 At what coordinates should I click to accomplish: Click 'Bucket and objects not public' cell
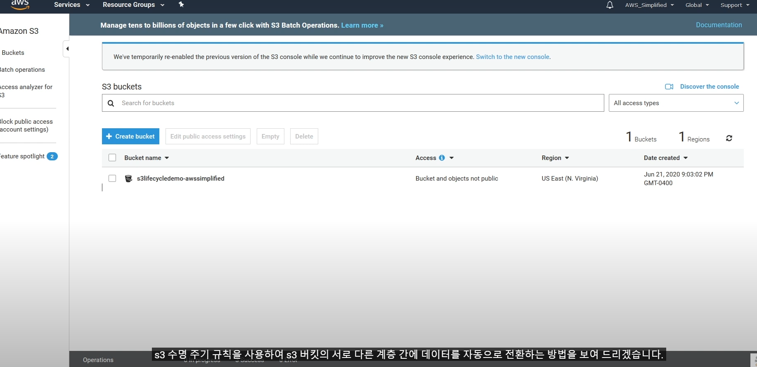point(457,179)
